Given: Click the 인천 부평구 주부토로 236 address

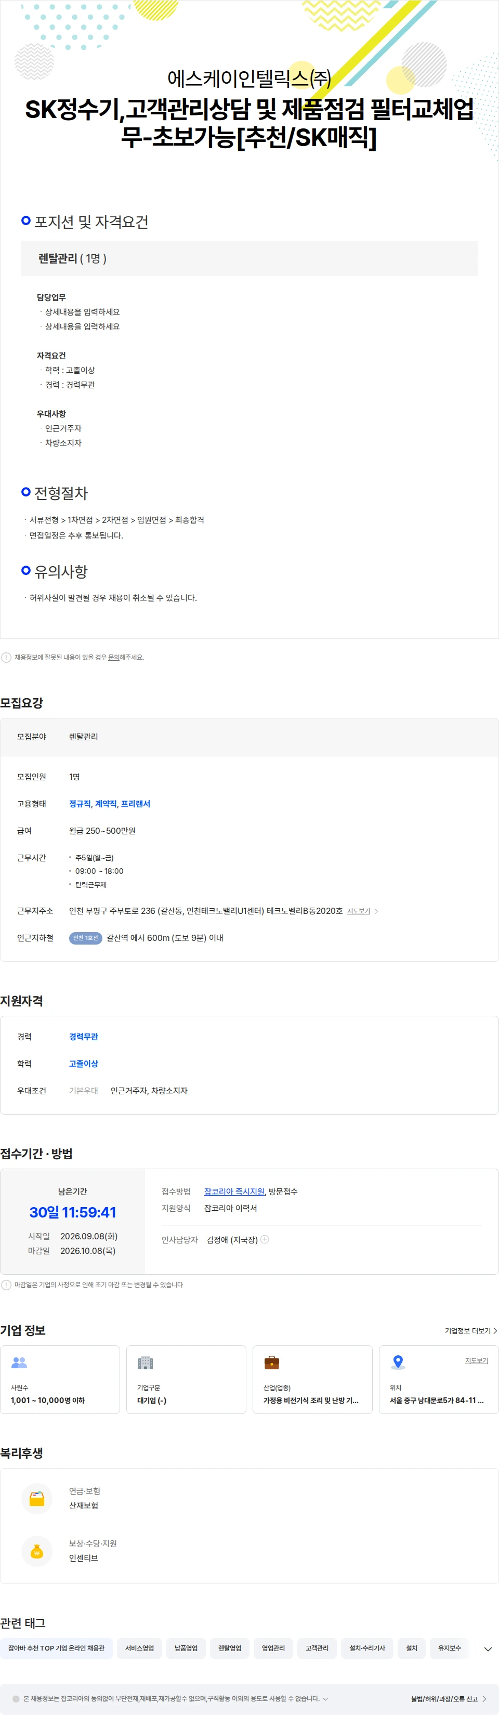Looking at the screenshot, I should (206, 911).
